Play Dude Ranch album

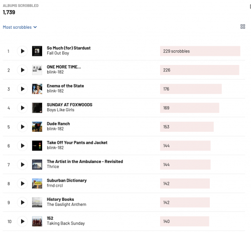22,127
